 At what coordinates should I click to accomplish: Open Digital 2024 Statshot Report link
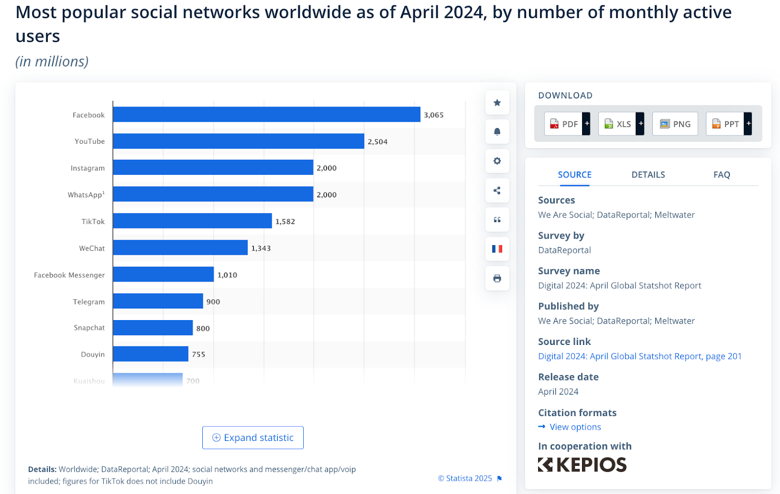[640, 356]
